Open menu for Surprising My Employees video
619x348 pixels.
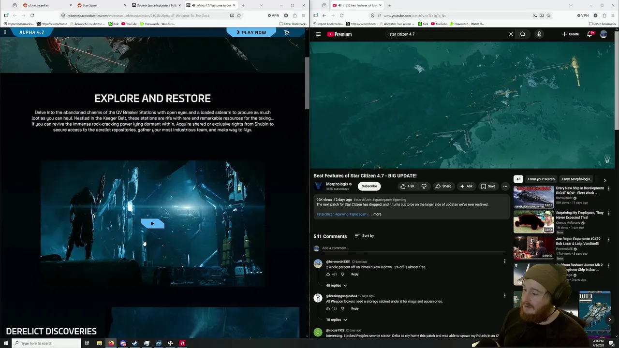pyautogui.click(x=609, y=213)
